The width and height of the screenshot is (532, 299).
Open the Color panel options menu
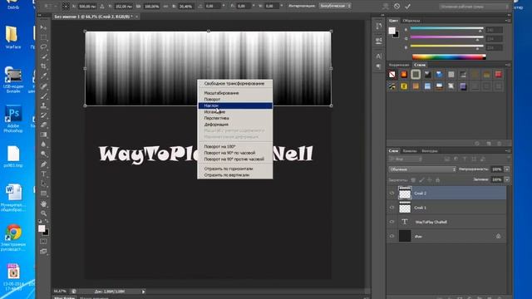(x=508, y=21)
